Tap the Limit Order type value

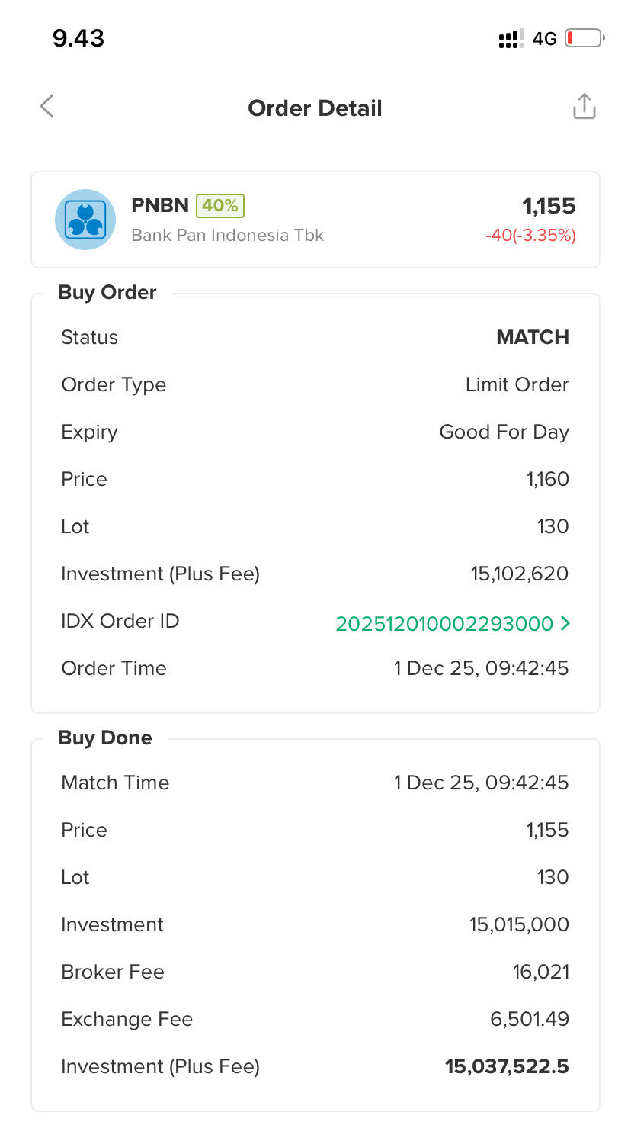click(x=517, y=384)
